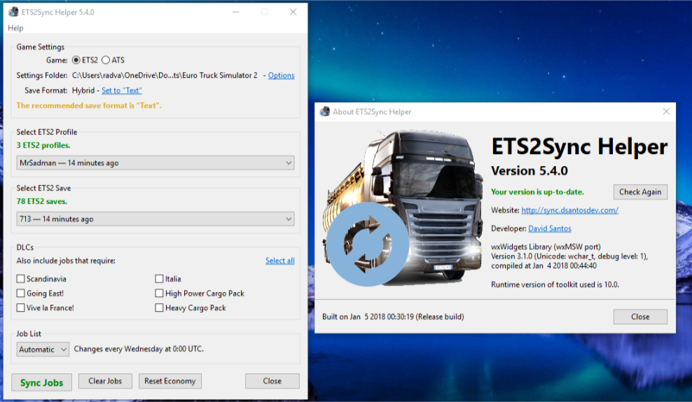Click the About ETS2Sync Helper dialog title icon

pyautogui.click(x=325, y=111)
